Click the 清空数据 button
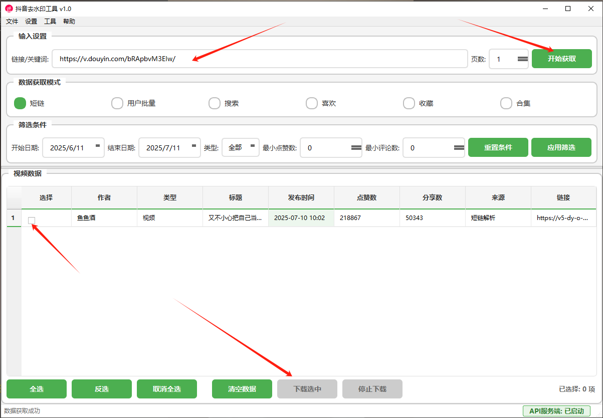Viewport: 603px width, 418px height. click(242, 389)
